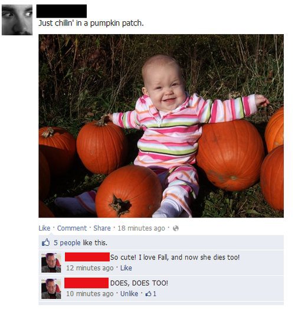Open the 10 minutes ago timestamp
This screenshot has height=309, width=295.
pos(90,294)
